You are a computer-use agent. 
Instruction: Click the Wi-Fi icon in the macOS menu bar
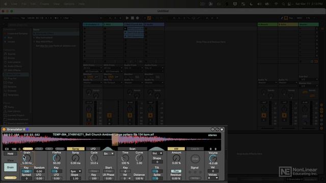[276, 4]
